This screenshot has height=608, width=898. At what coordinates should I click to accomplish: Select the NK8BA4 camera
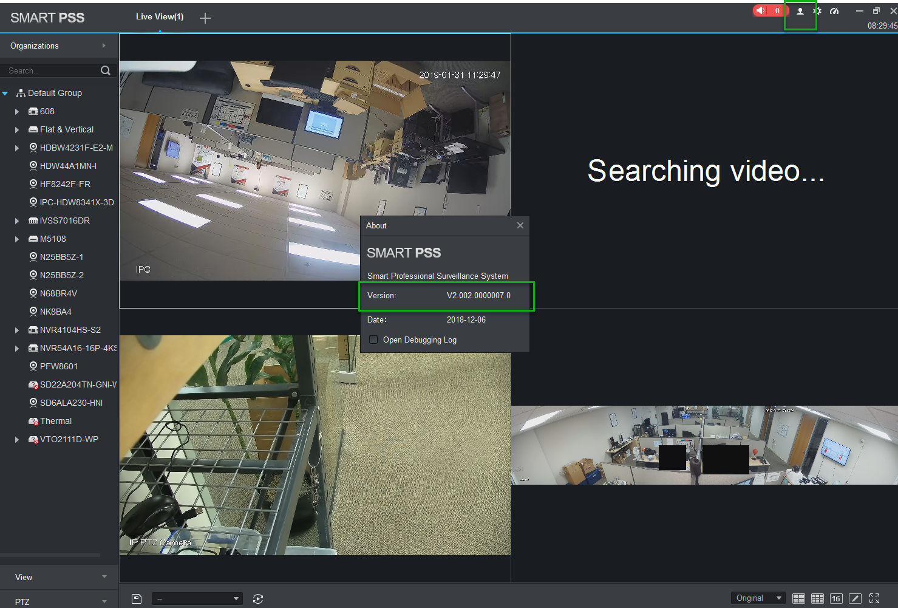(56, 312)
